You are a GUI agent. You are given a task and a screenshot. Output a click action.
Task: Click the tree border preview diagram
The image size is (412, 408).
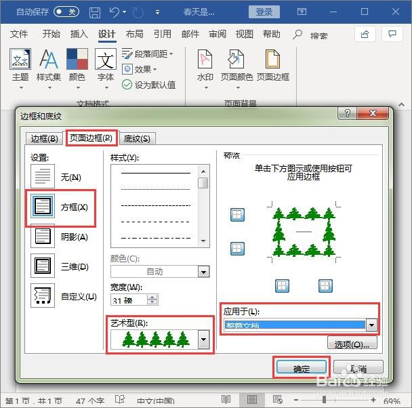coord(304,232)
